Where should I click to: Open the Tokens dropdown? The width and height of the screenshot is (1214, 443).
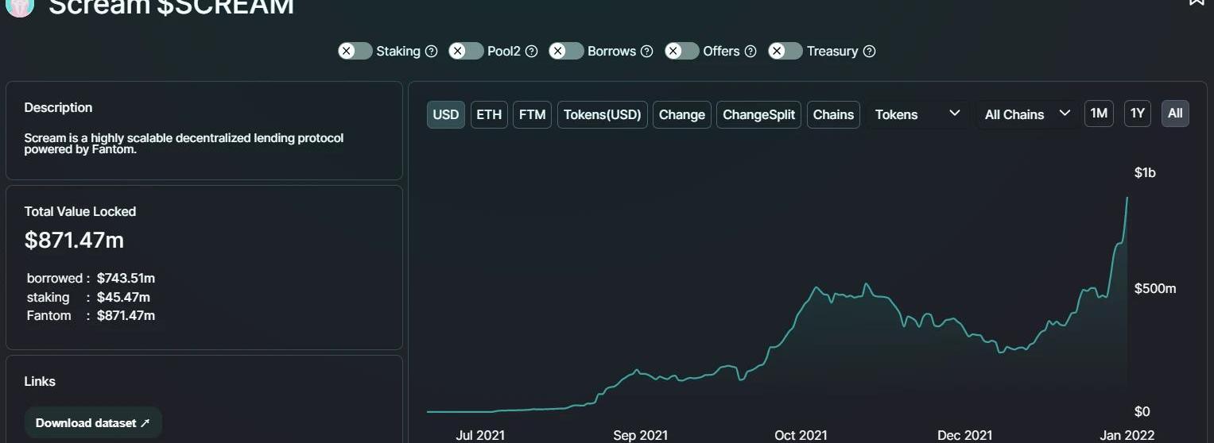tap(917, 114)
